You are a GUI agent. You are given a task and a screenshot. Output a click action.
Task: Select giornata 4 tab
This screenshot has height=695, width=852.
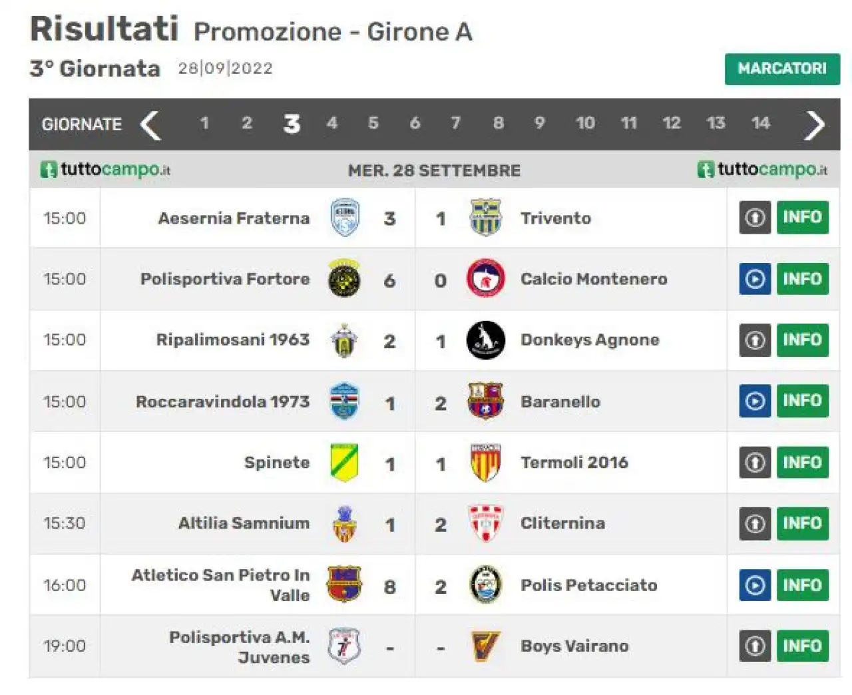click(331, 123)
